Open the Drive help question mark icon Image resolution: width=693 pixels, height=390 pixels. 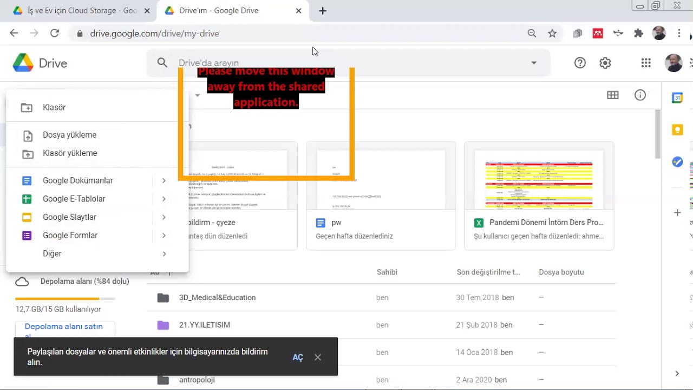580,63
